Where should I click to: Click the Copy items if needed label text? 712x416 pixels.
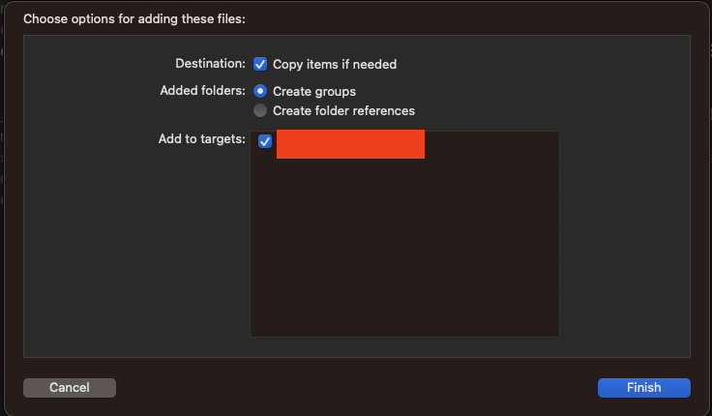[335, 64]
